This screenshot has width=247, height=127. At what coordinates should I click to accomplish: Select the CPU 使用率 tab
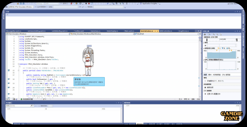click(226, 75)
